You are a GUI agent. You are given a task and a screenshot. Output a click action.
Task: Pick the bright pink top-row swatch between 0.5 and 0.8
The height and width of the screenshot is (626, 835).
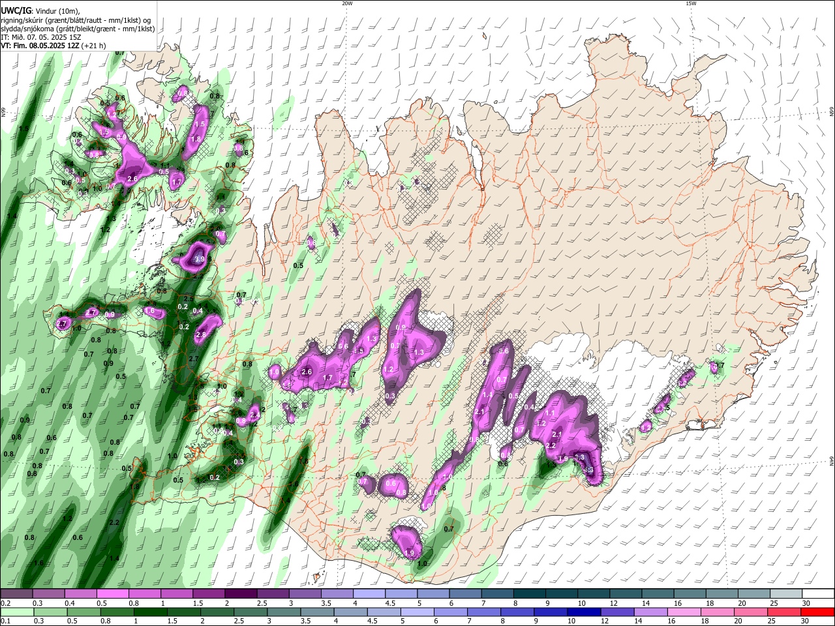coord(112,594)
